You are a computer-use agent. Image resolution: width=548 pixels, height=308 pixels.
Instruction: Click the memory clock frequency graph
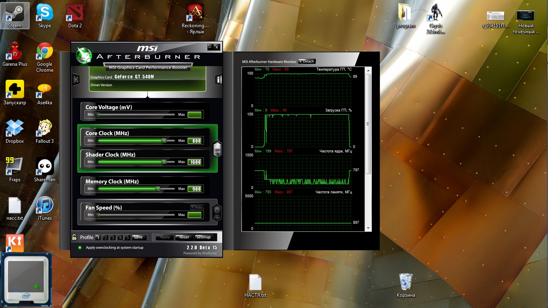[x=303, y=212]
